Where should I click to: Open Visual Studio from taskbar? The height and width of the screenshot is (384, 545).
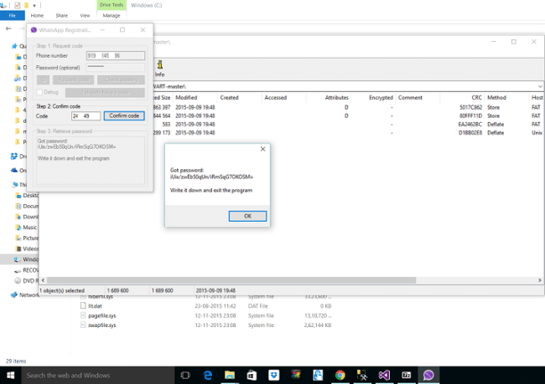[384, 376]
